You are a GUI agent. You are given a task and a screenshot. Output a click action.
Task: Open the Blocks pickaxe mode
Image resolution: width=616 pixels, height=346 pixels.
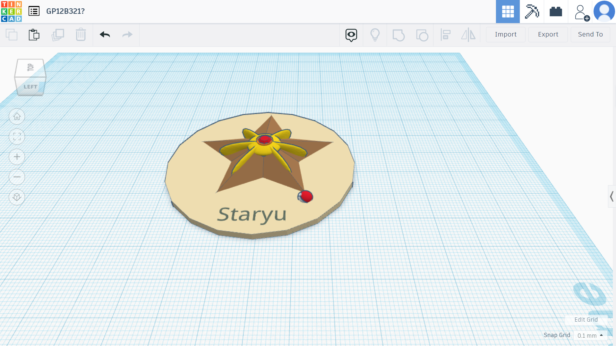click(532, 12)
